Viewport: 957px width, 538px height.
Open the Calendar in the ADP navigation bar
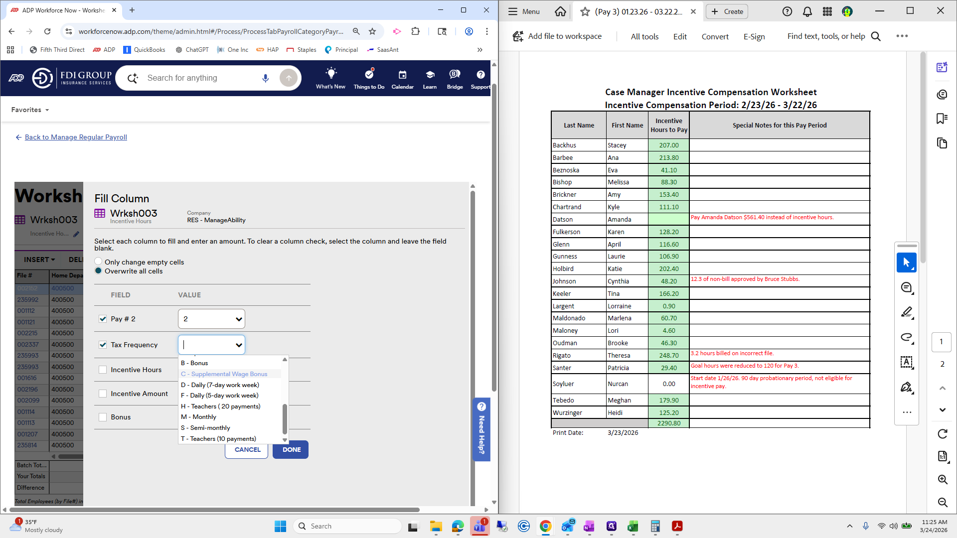click(x=402, y=78)
